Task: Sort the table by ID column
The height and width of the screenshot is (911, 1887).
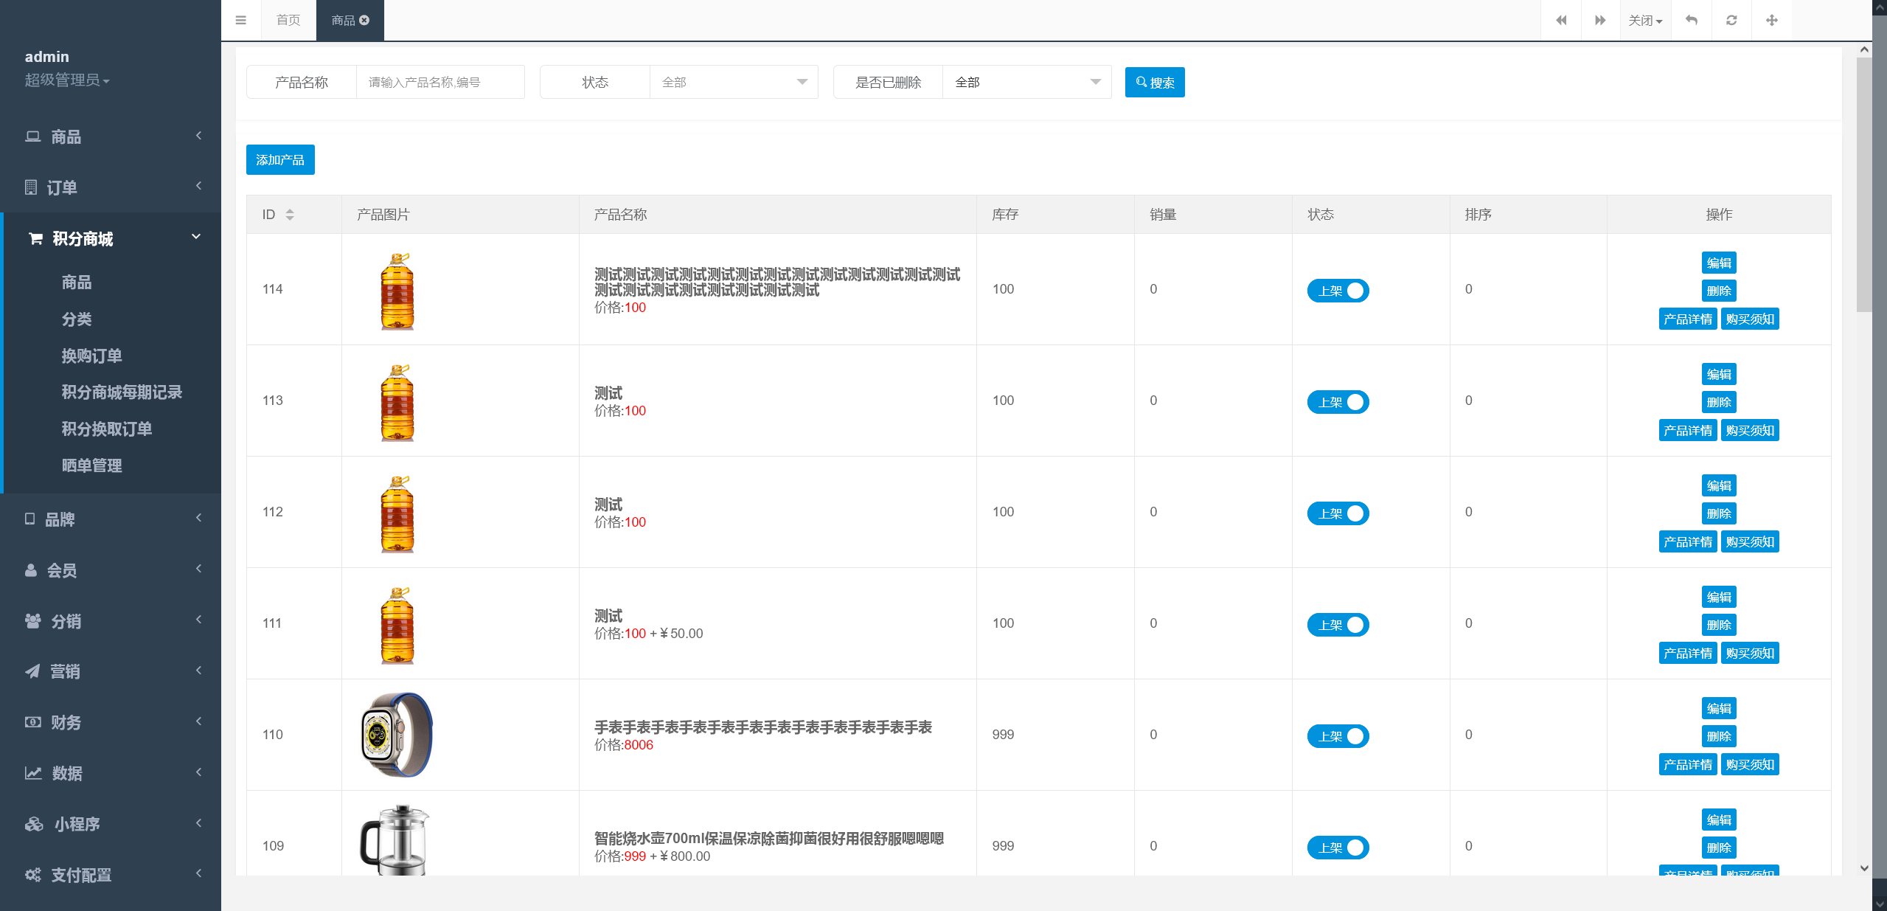Action: pos(290,214)
